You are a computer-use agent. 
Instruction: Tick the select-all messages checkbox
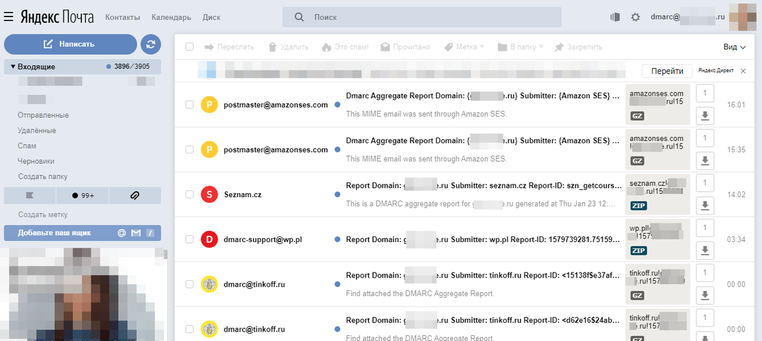[189, 47]
